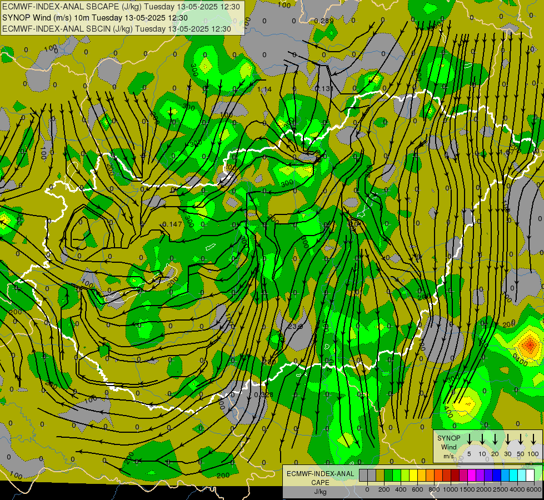The width and height of the screenshot is (544, 500).
Task: Select the dark red swatch between 1000 and 1500
Action: (455, 476)
